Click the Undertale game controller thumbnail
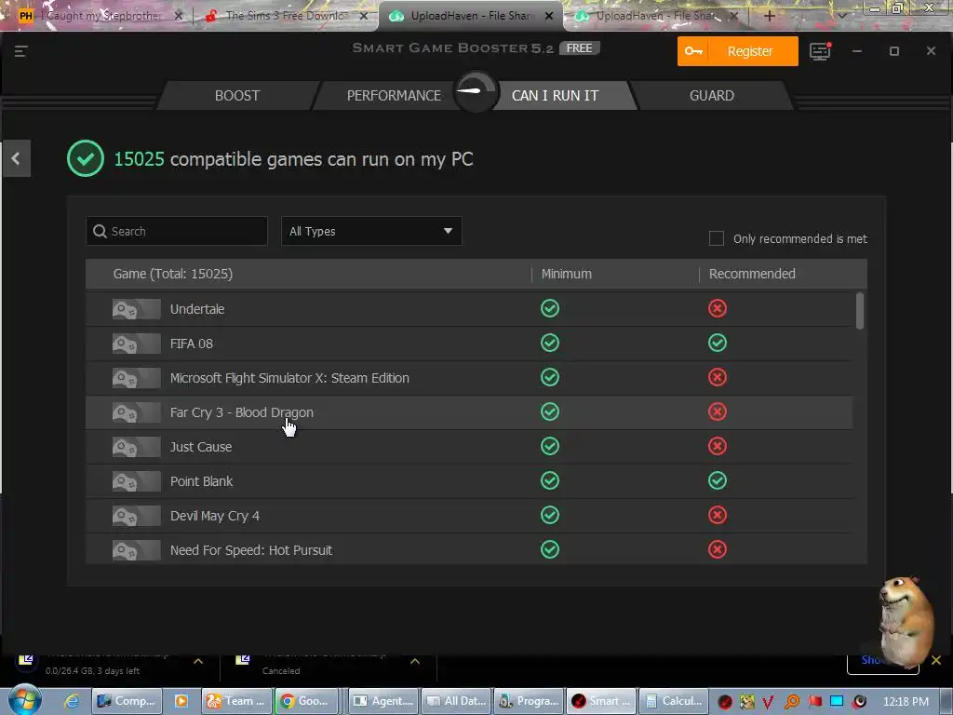953x715 pixels. tap(136, 309)
